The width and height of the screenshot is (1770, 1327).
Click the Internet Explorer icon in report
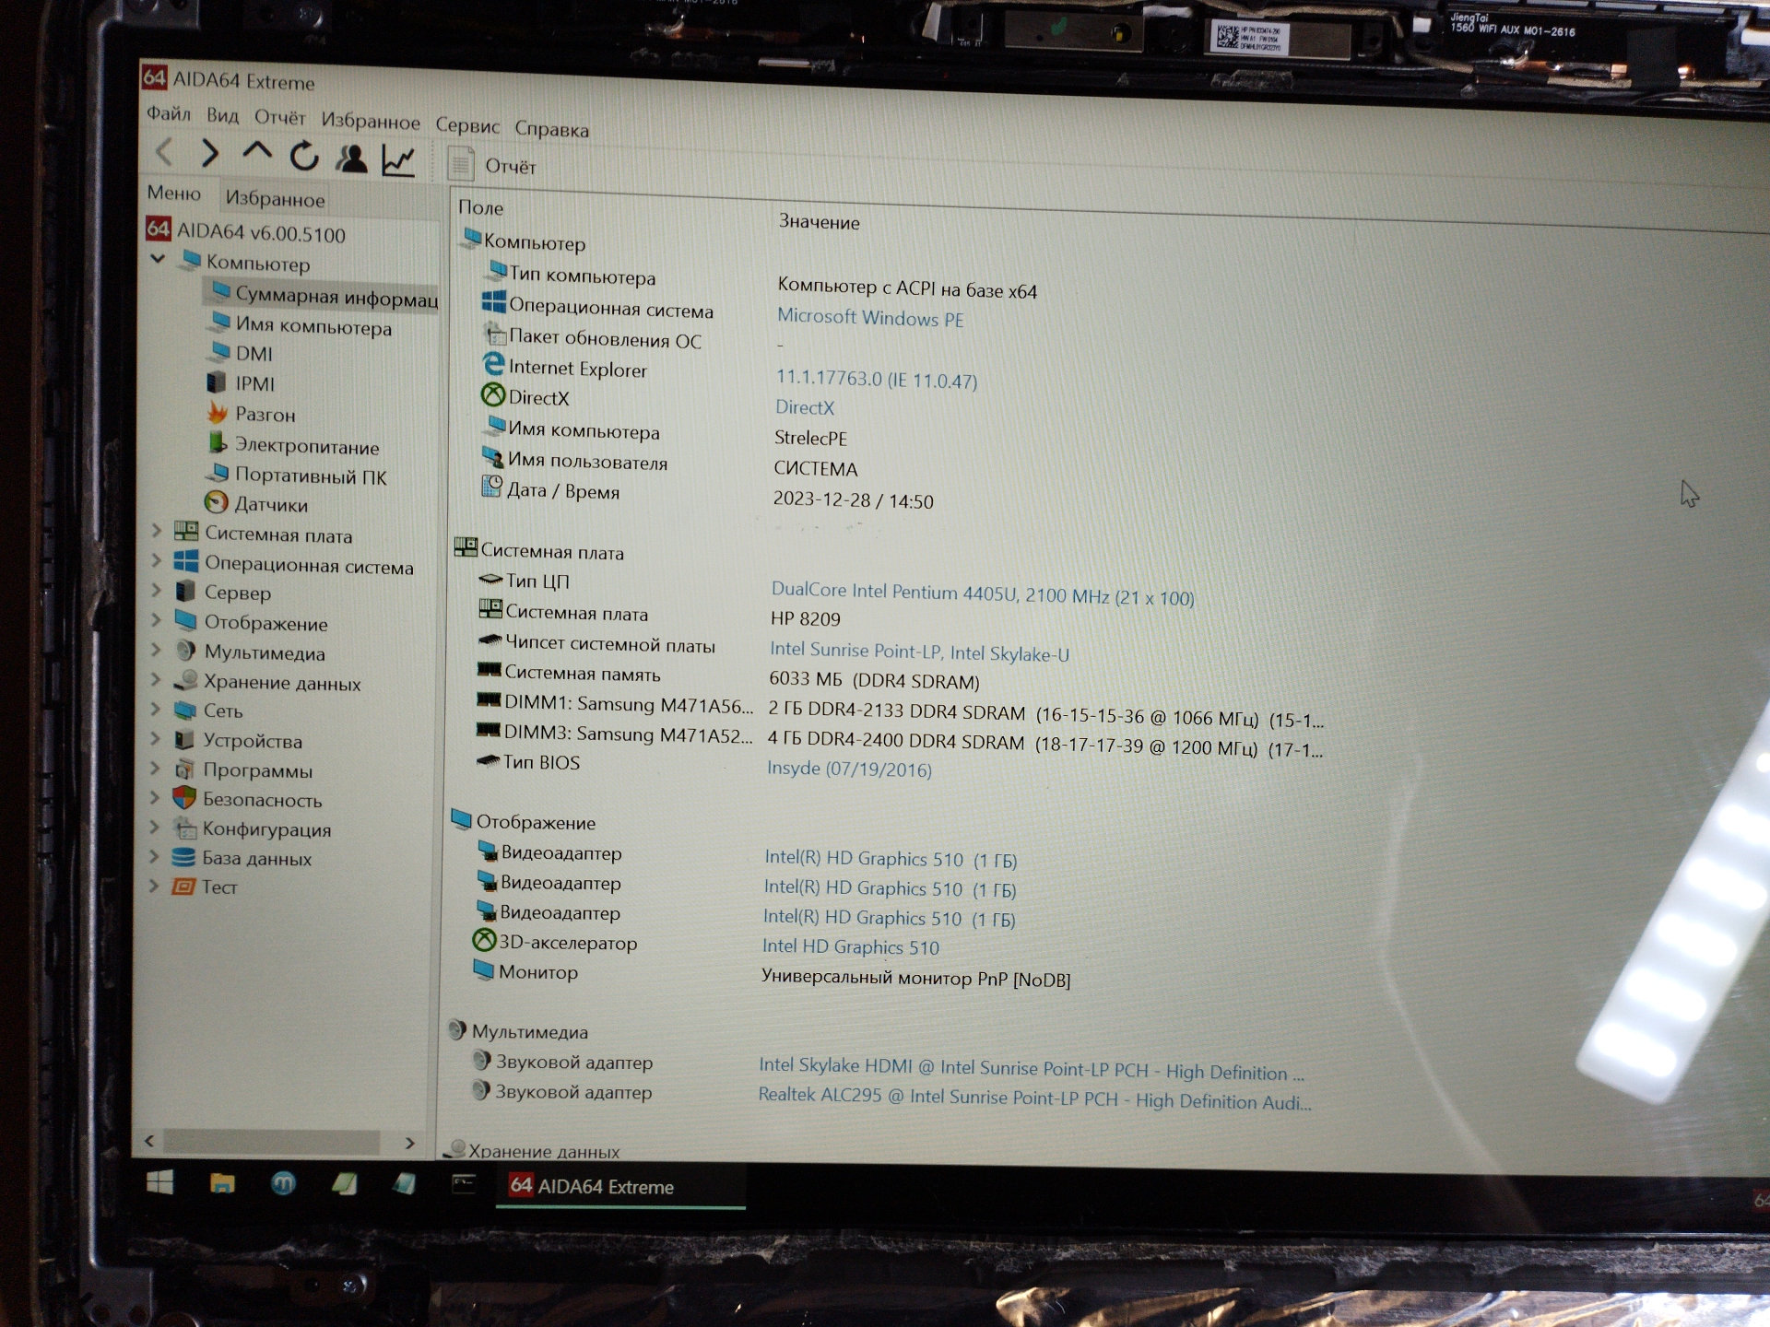[x=494, y=365]
